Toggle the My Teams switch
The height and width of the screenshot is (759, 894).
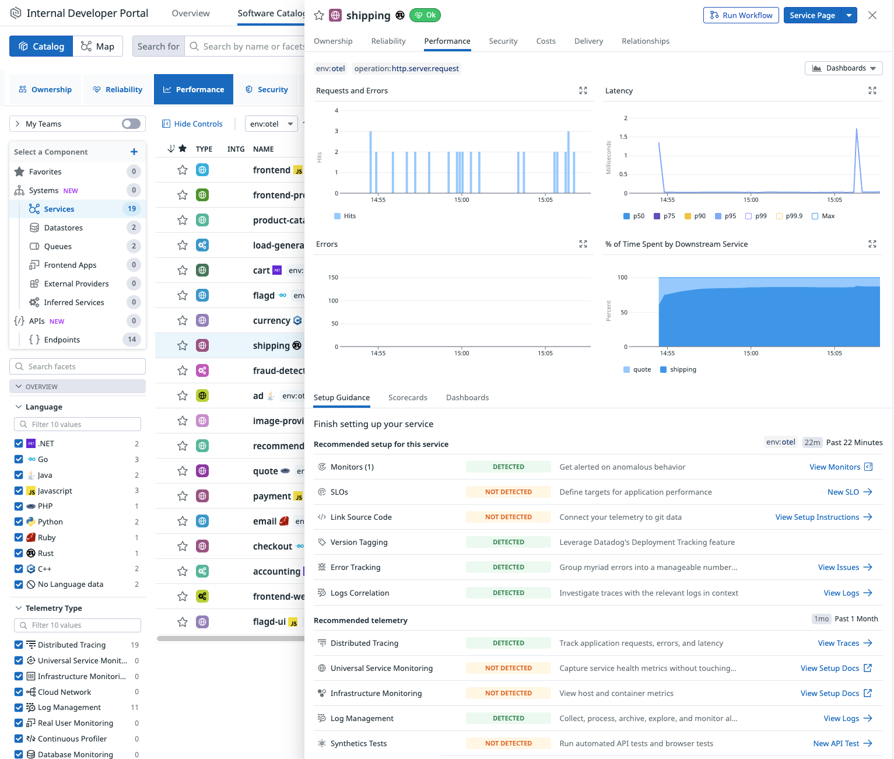click(x=131, y=124)
